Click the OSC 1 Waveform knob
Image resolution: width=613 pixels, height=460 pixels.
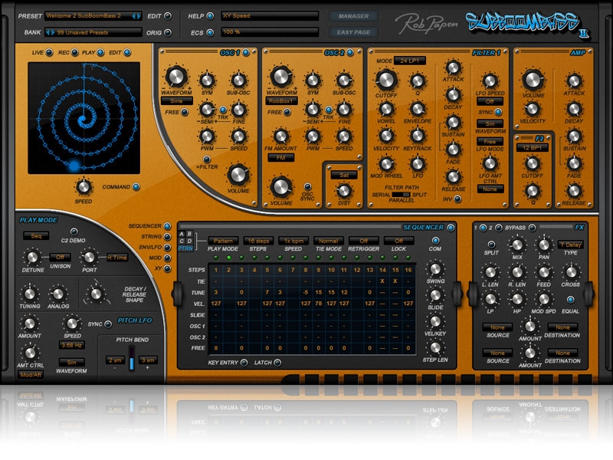[x=176, y=76]
